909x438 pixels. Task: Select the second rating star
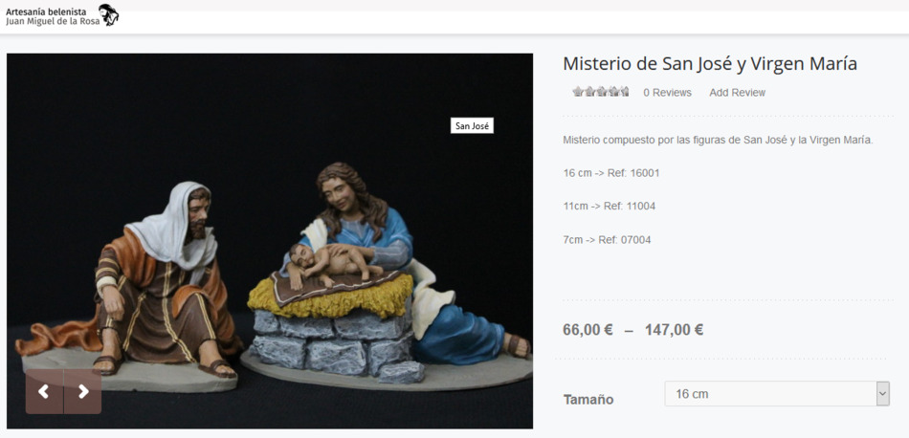[589, 92]
